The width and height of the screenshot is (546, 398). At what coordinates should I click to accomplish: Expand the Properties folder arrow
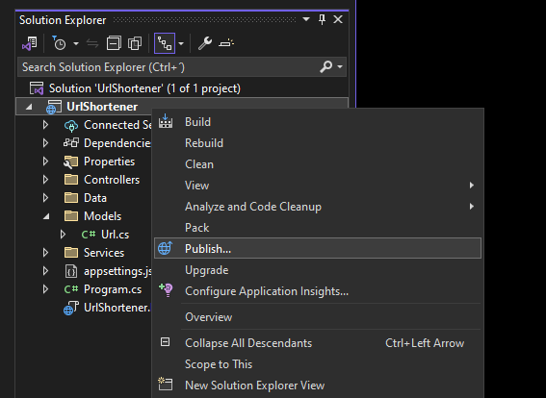click(x=45, y=162)
